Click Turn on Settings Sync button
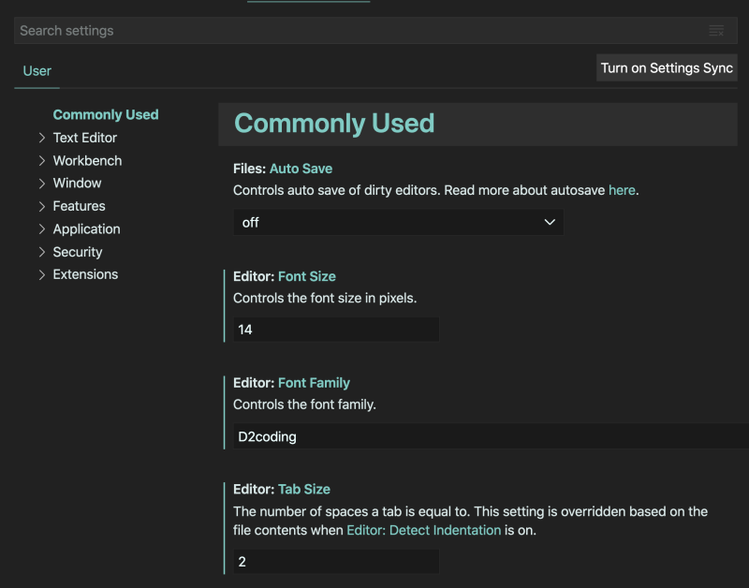The width and height of the screenshot is (749, 588). coord(667,67)
